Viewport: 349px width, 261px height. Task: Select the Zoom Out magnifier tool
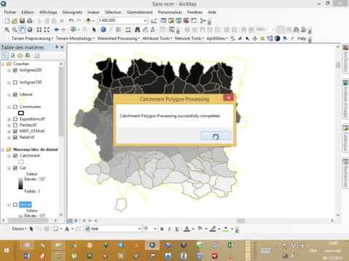15,30
